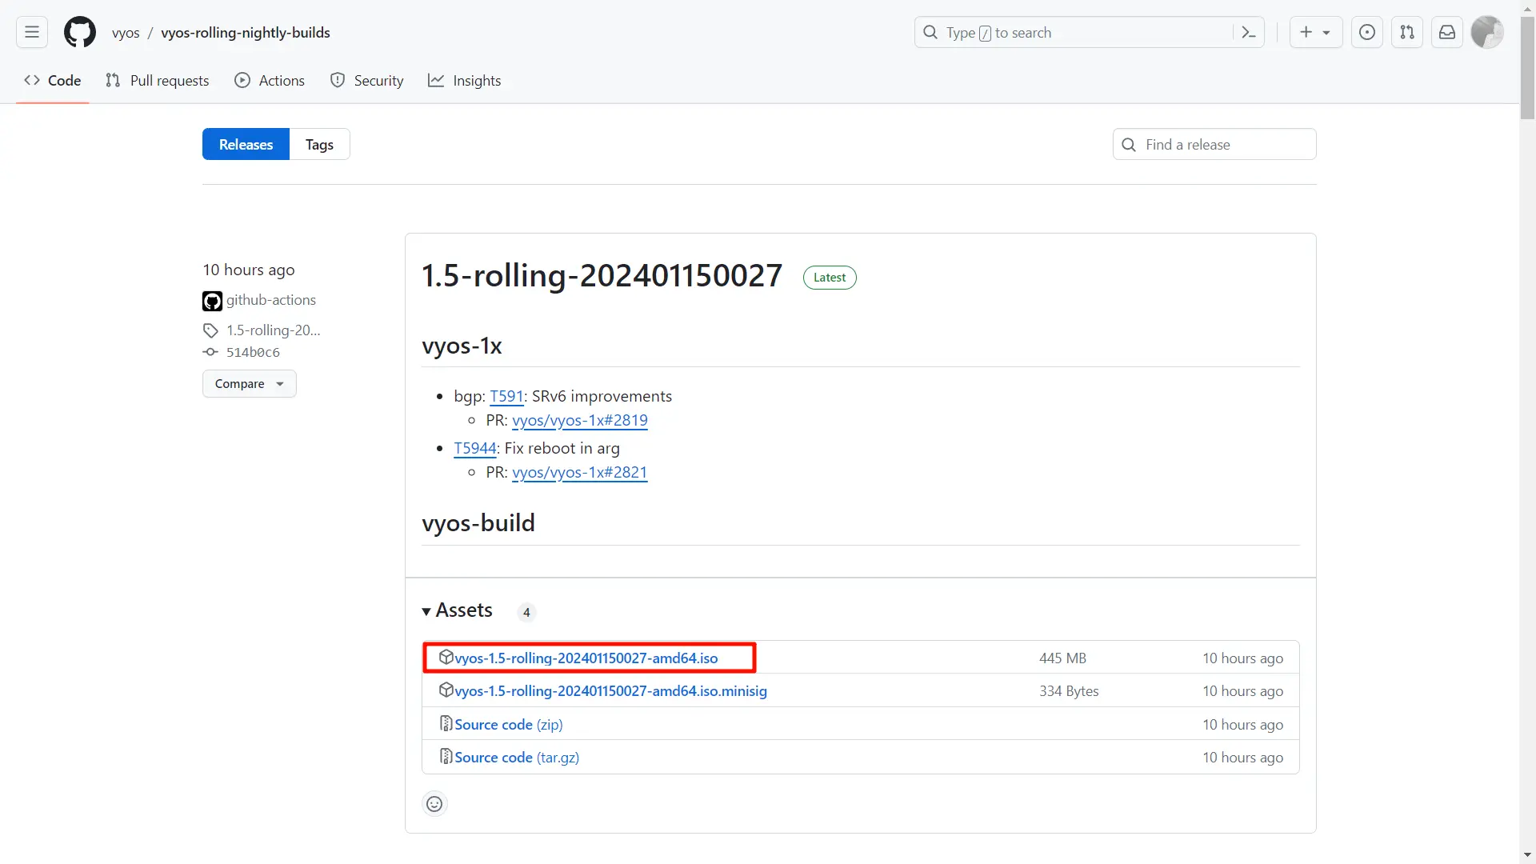Image resolution: width=1536 pixels, height=864 pixels.
Task: Open the notifications inbox icon
Action: click(x=1447, y=33)
